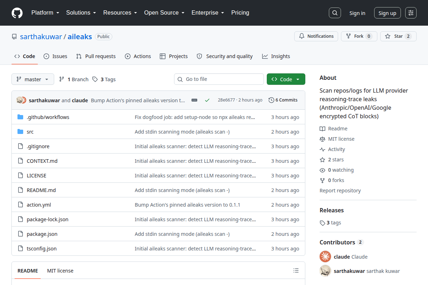This screenshot has height=285, width=428.
Task: View the 2 stars link
Action: [x=332, y=160]
